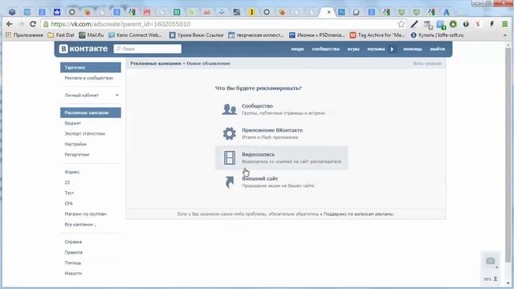Switch to the blue letter A tab
The image size is (514, 289).
[447, 12]
